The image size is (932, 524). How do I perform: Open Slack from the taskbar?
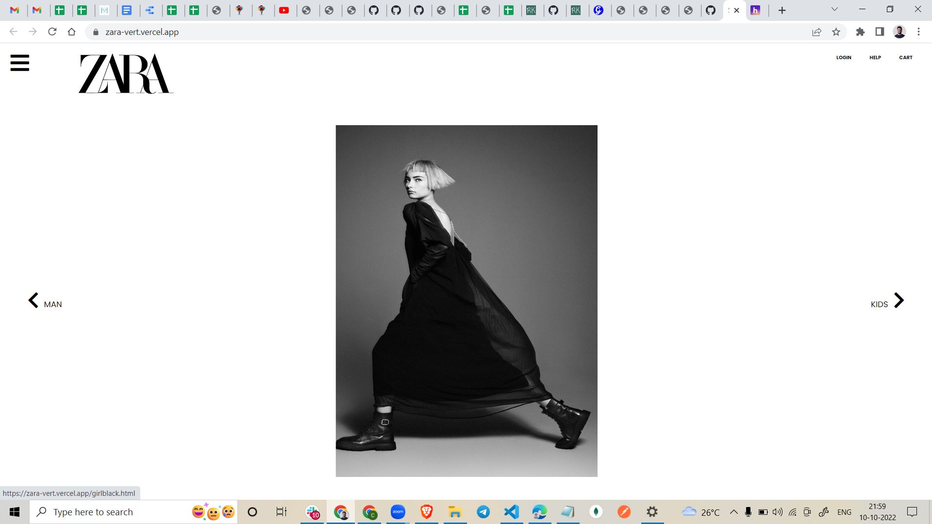point(313,511)
